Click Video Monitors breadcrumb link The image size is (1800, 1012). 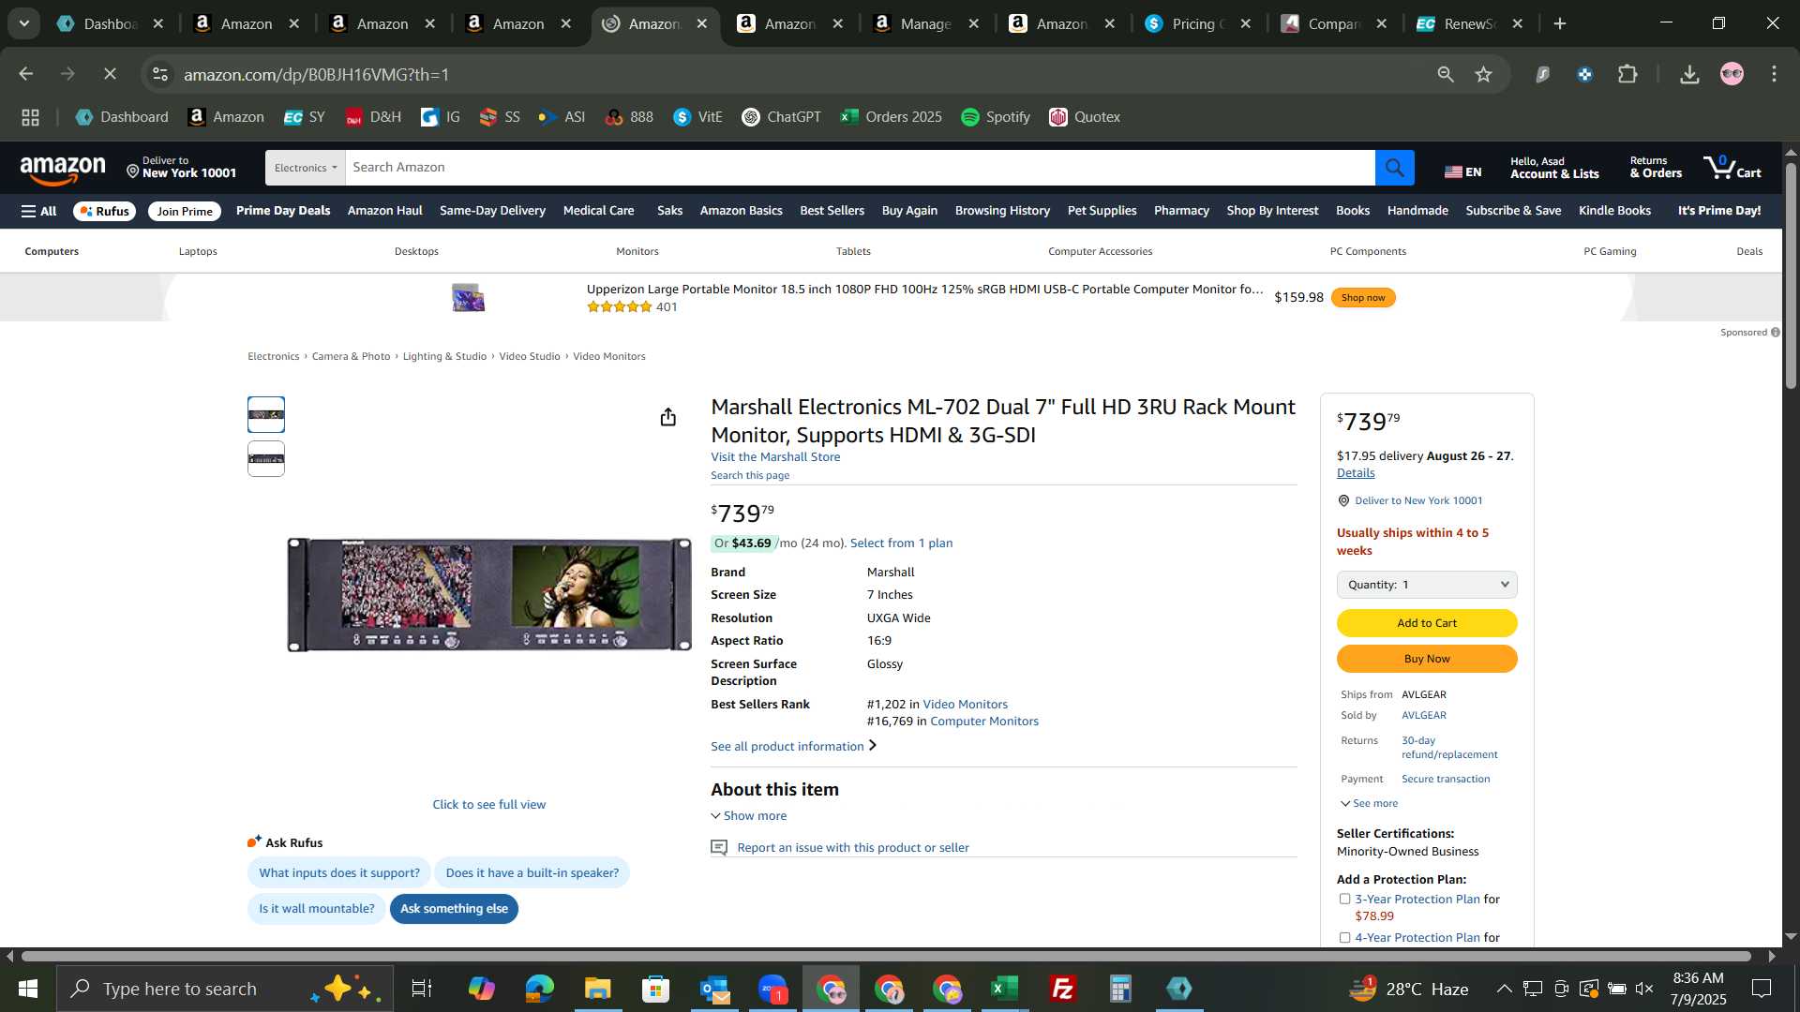[609, 356]
